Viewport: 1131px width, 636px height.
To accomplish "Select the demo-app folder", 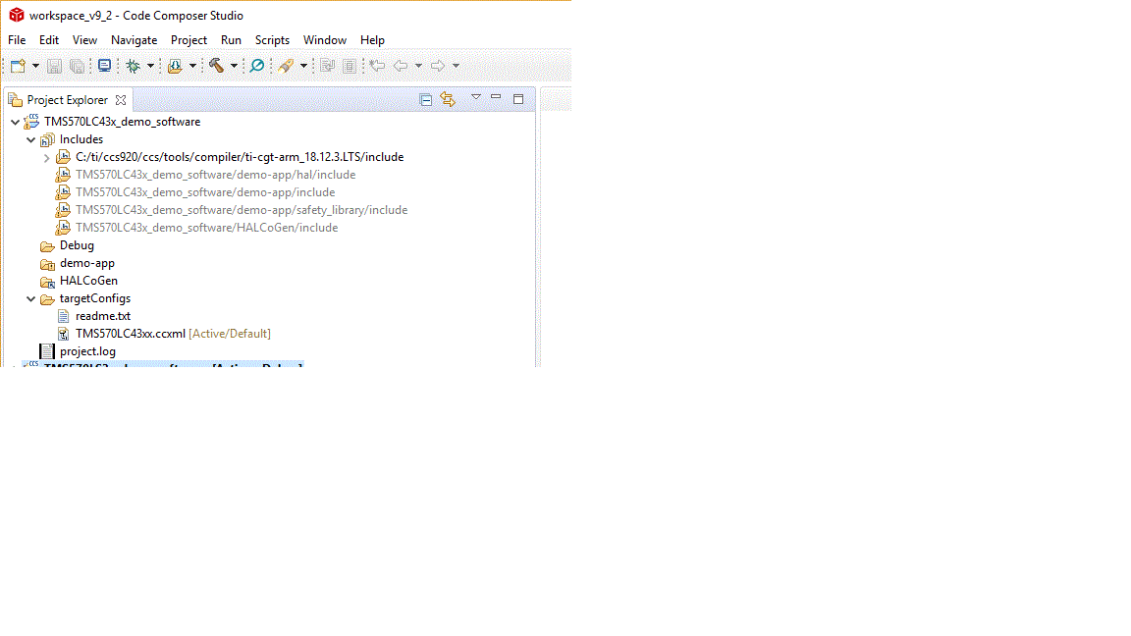I will [86, 263].
